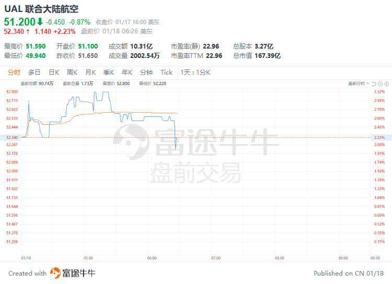Click the 成交量 value 2002.54万

click(145, 55)
